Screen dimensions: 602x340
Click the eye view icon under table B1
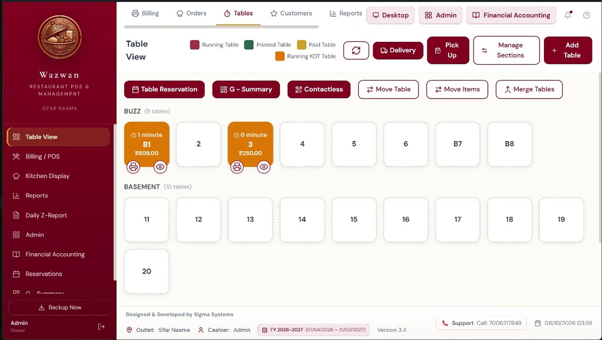click(x=160, y=167)
